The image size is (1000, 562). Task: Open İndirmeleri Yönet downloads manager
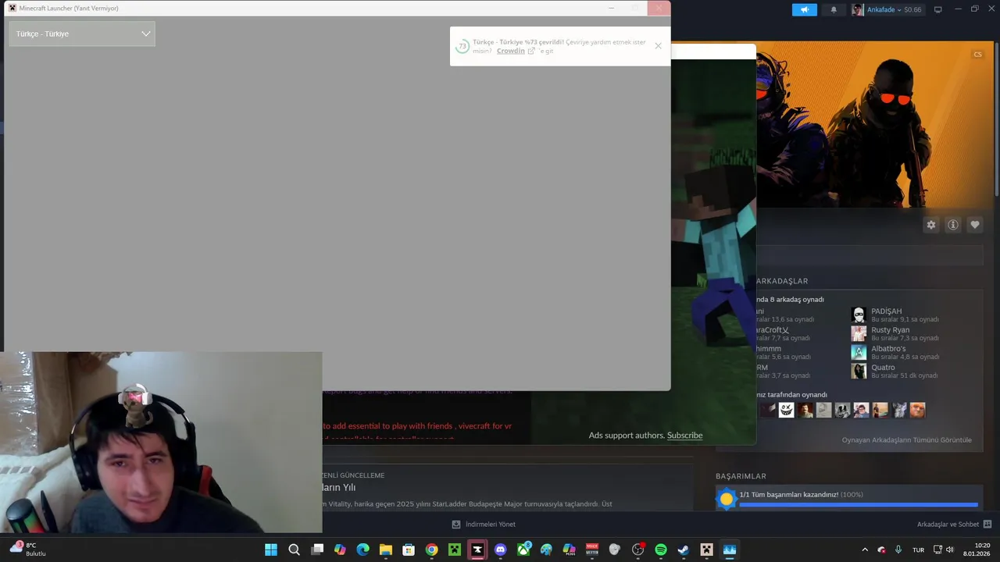(484, 525)
